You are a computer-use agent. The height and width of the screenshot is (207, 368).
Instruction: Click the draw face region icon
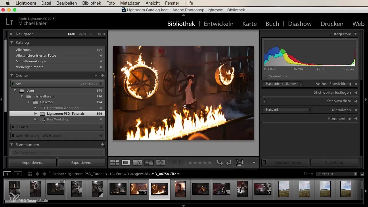(239, 163)
